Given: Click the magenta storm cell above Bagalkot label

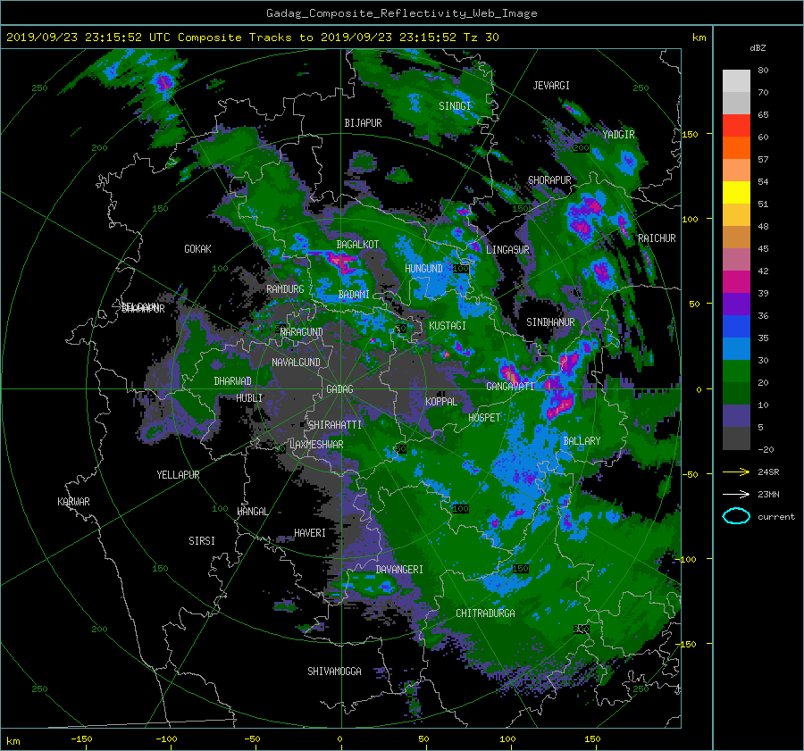Looking at the screenshot, I should click(341, 262).
